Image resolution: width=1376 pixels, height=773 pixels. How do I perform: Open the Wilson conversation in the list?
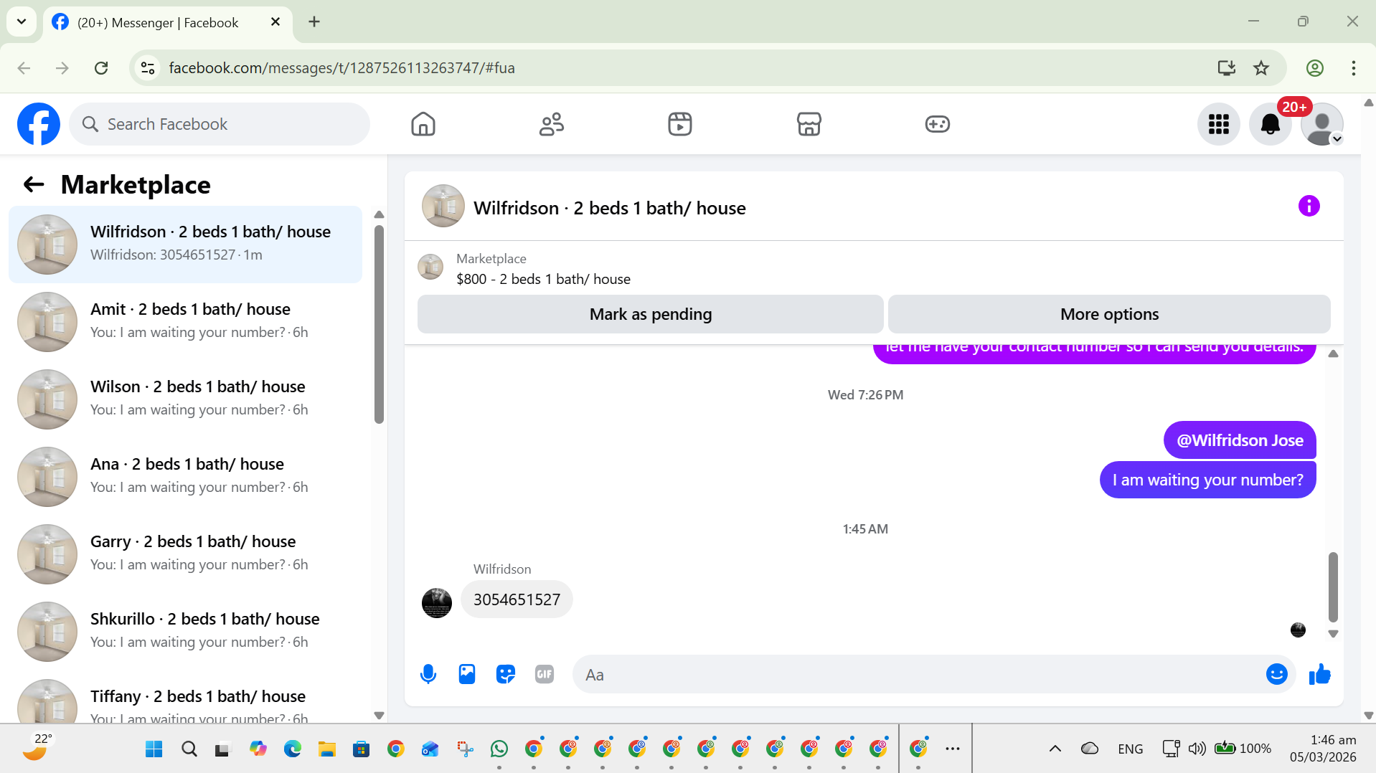tap(185, 399)
